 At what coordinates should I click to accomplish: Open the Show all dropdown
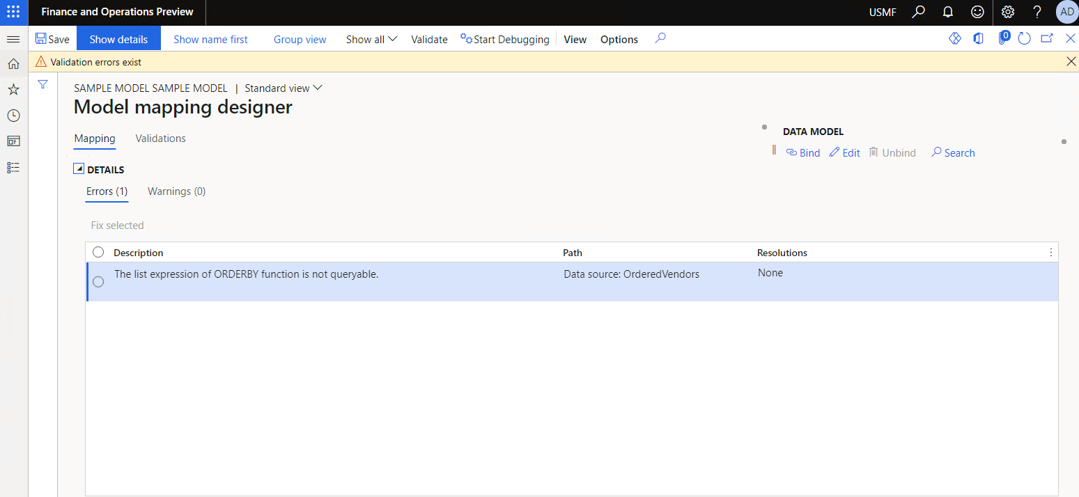click(371, 39)
